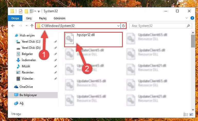Expand the ribbon with the chevron
This screenshot has width=198, height=121.
(187, 18)
